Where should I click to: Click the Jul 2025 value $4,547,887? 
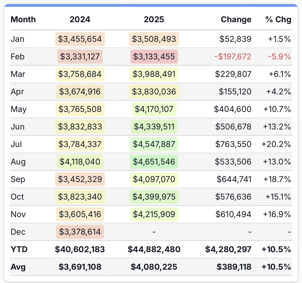[x=154, y=144]
